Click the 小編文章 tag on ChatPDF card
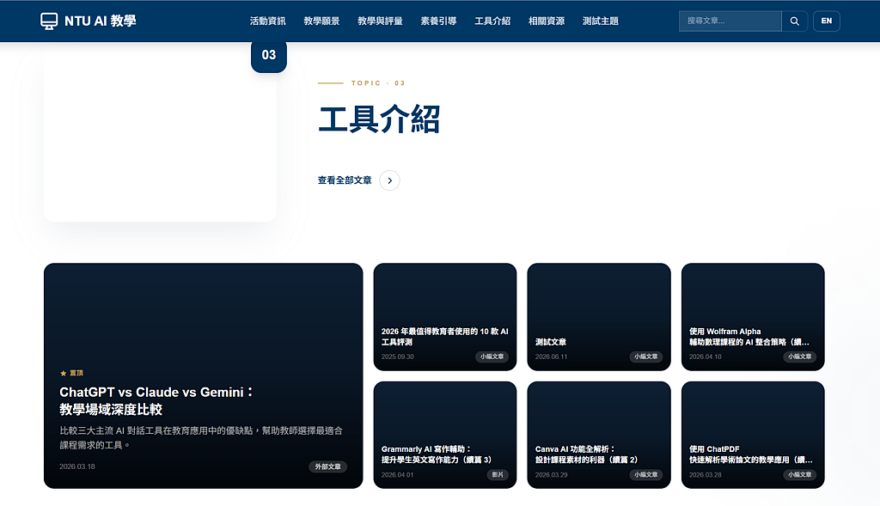880x506 pixels. (800, 474)
